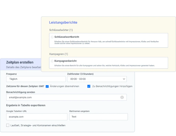
Task: Uncheck Zu Benachrichtigungen hinzufügen checkbox
Action: pos(89,86)
